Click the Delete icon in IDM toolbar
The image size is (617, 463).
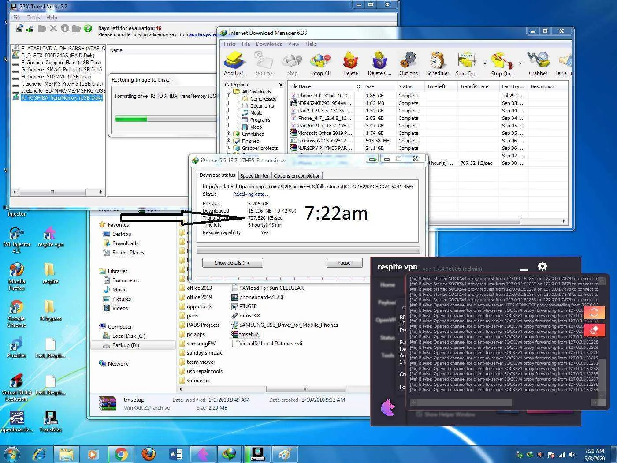point(350,63)
